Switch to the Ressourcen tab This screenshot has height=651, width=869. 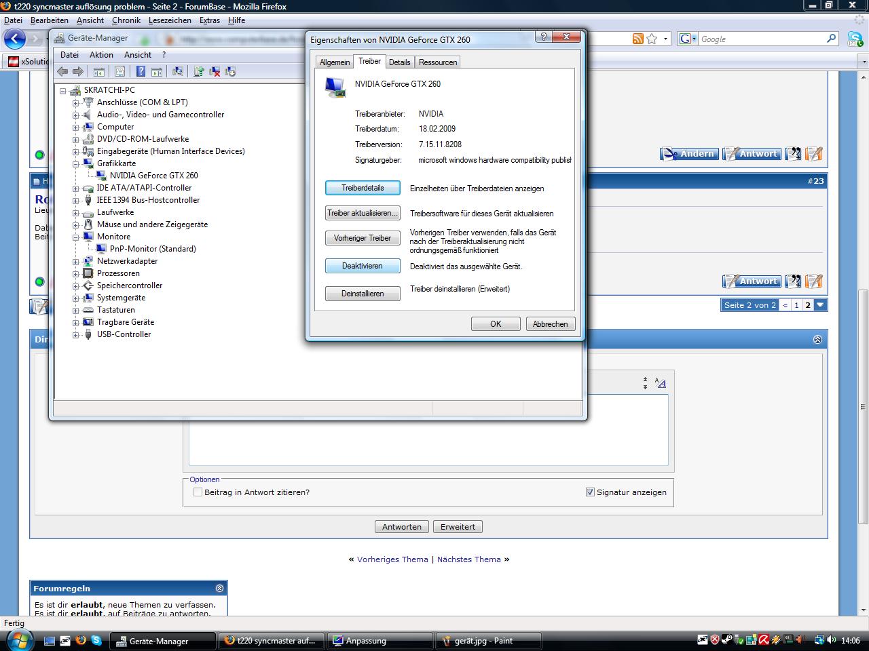point(438,62)
